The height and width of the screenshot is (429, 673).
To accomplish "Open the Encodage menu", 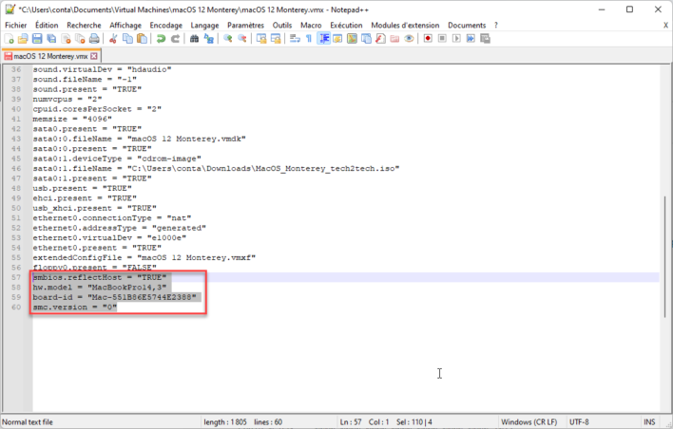I will pos(165,26).
